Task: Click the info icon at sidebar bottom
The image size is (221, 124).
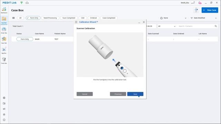Action: click(x=4, y=120)
